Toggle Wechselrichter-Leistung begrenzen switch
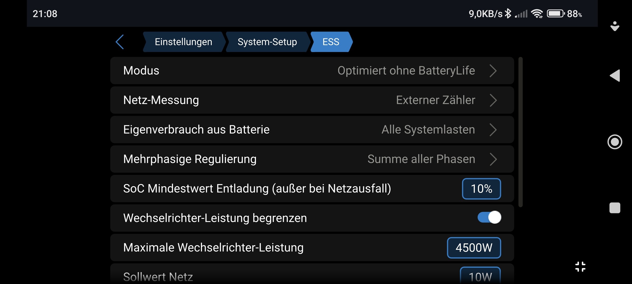The image size is (632, 284). pyautogui.click(x=489, y=217)
